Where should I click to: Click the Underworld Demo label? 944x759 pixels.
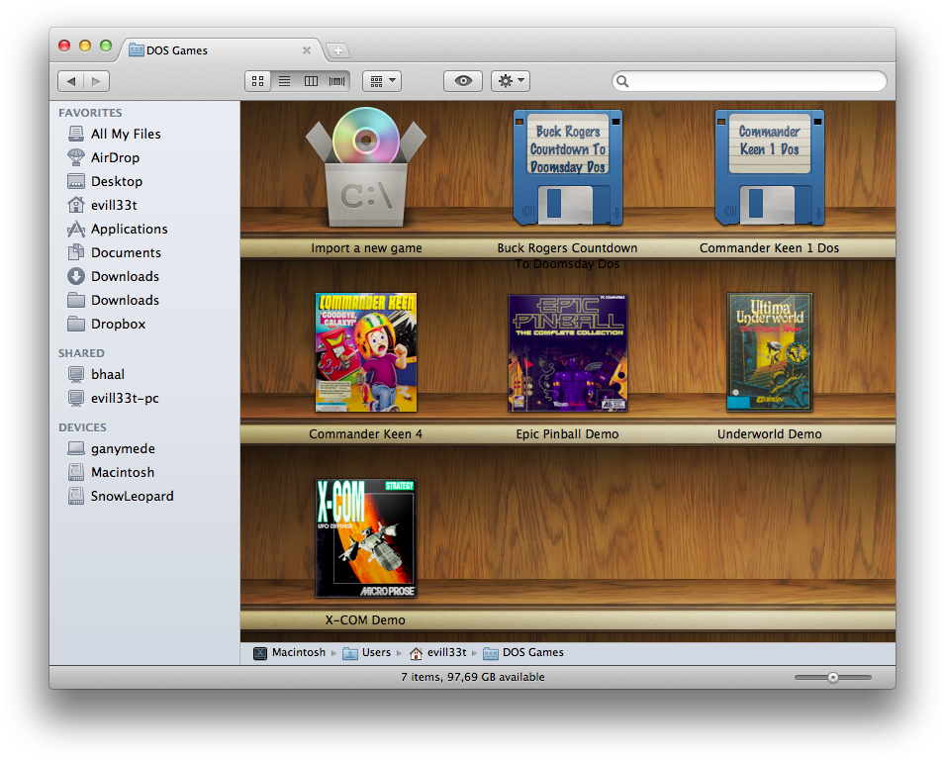770,434
